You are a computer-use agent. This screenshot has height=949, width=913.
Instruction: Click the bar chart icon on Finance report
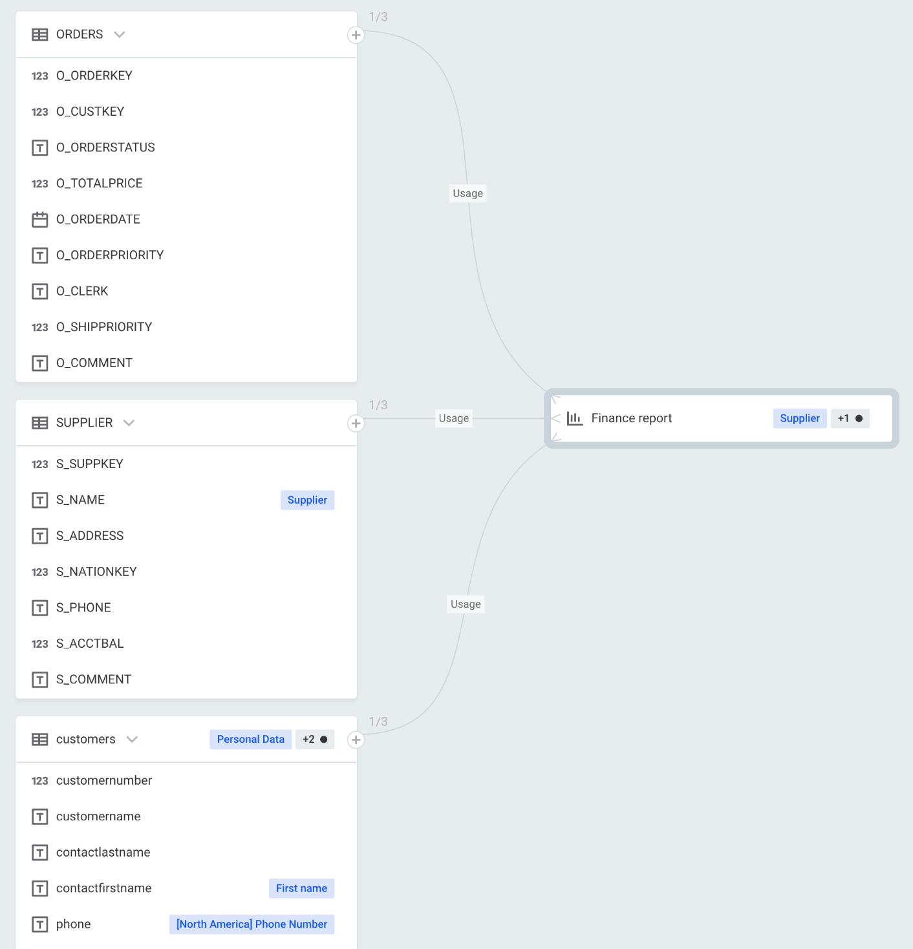pos(575,418)
